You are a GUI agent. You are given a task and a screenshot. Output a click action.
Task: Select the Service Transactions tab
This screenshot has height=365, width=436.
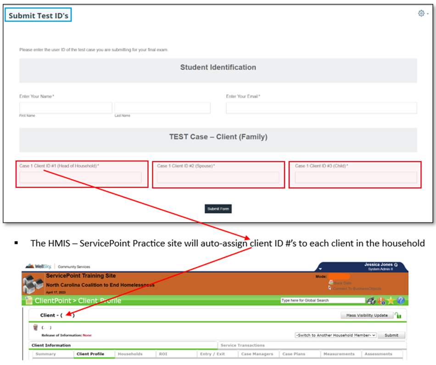point(242,345)
